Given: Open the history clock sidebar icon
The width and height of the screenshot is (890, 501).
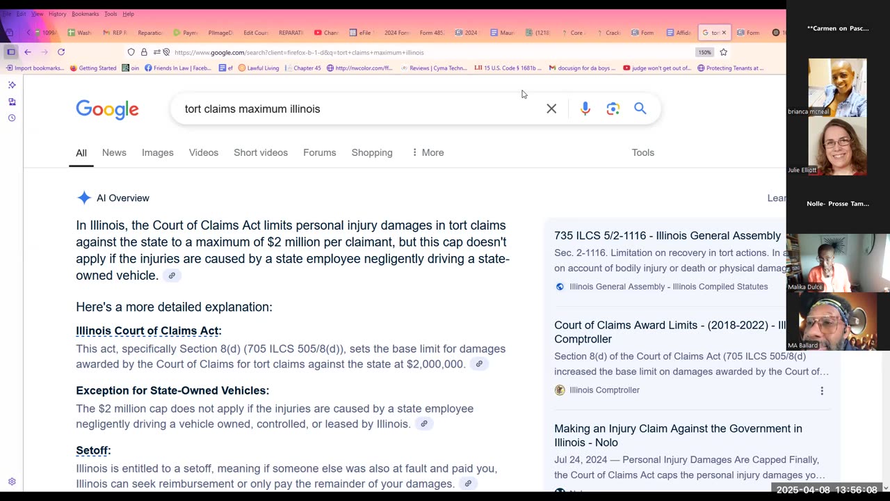Looking at the screenshot, I should click(12, 118).
